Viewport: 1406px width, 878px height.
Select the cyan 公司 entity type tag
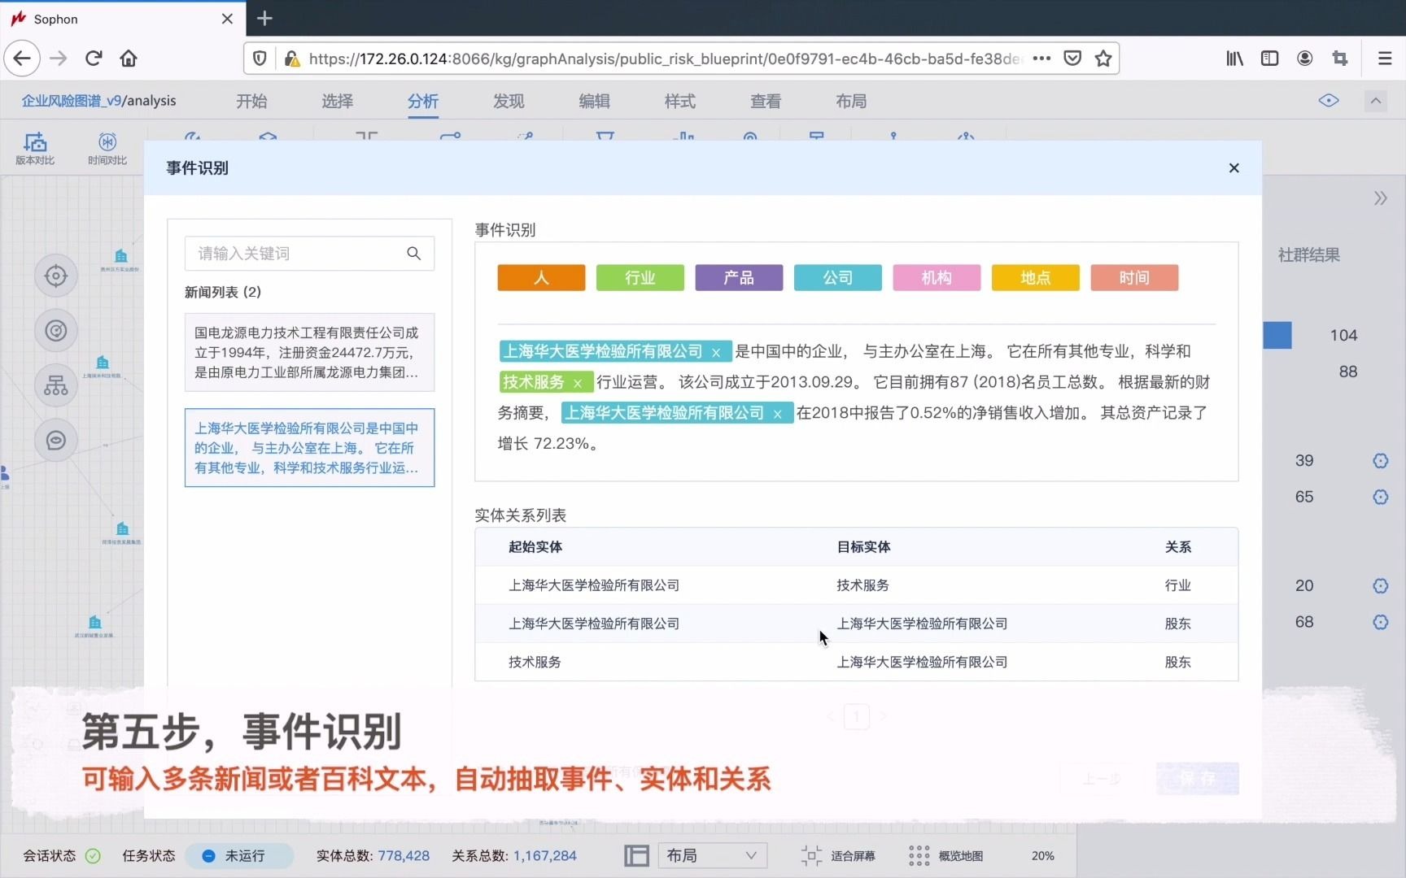(838, 278)
